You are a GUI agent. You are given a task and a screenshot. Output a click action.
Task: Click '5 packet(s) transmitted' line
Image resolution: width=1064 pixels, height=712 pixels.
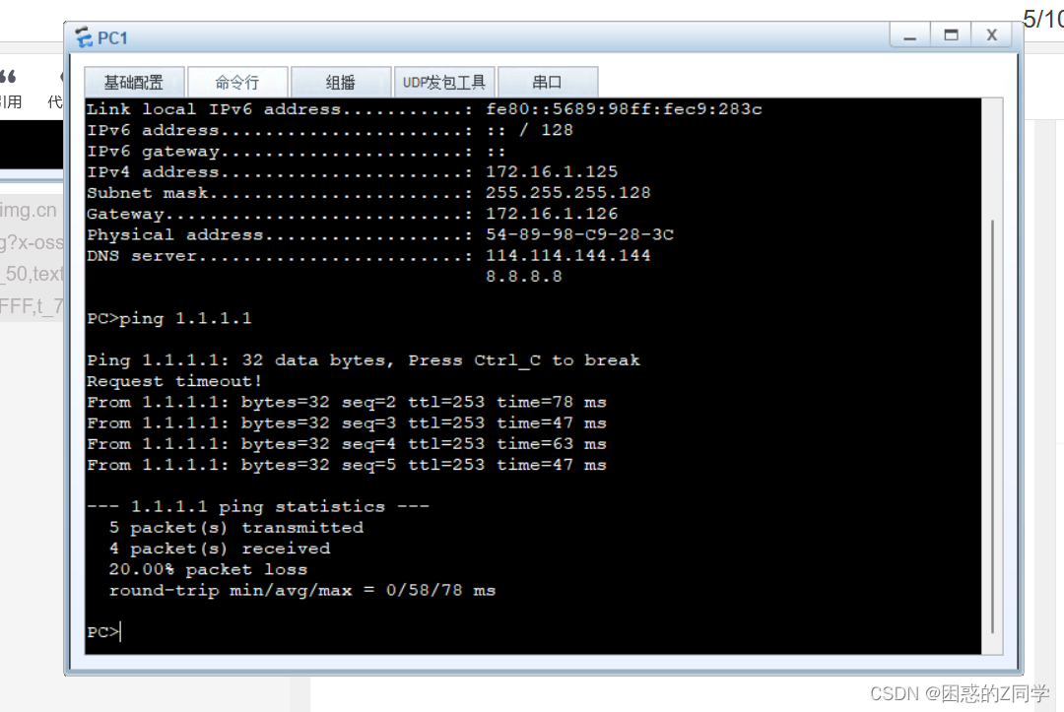point(236,528)
